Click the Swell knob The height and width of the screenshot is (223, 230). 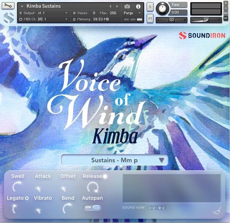click(17, 187)
